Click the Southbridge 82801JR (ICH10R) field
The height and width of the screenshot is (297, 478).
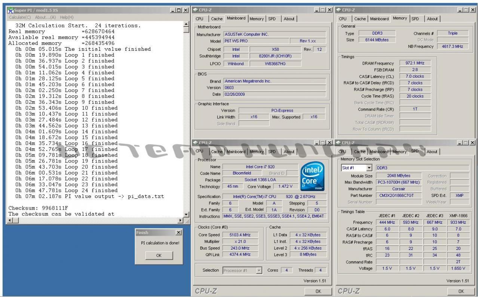[275, 56]
